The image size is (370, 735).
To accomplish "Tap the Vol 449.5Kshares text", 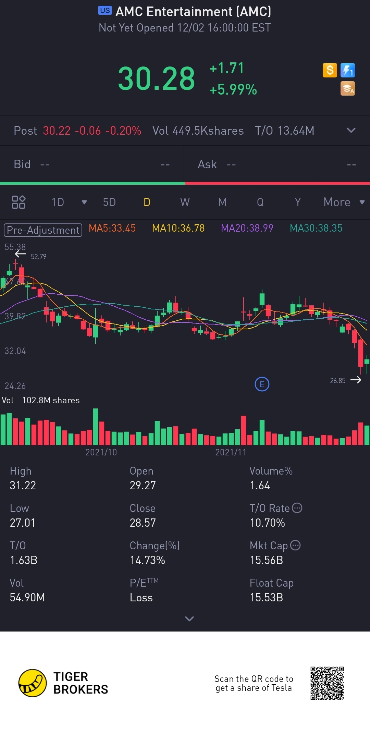I will click(x=198, y=131).
